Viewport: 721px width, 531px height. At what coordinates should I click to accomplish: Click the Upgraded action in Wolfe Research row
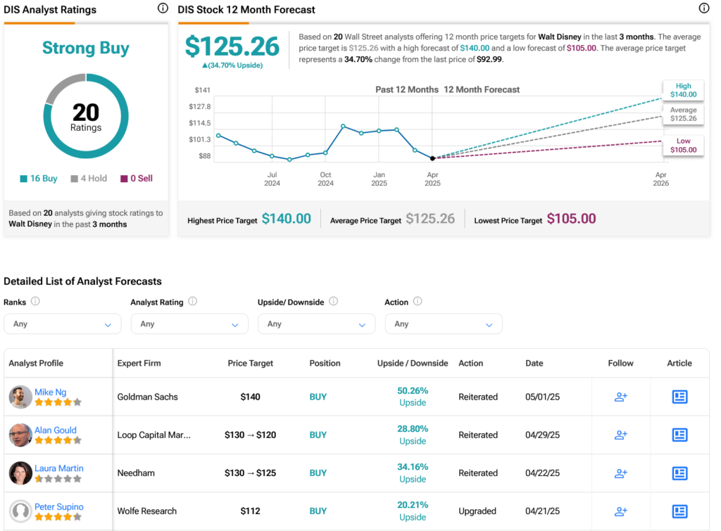click(x=477, y=511)
